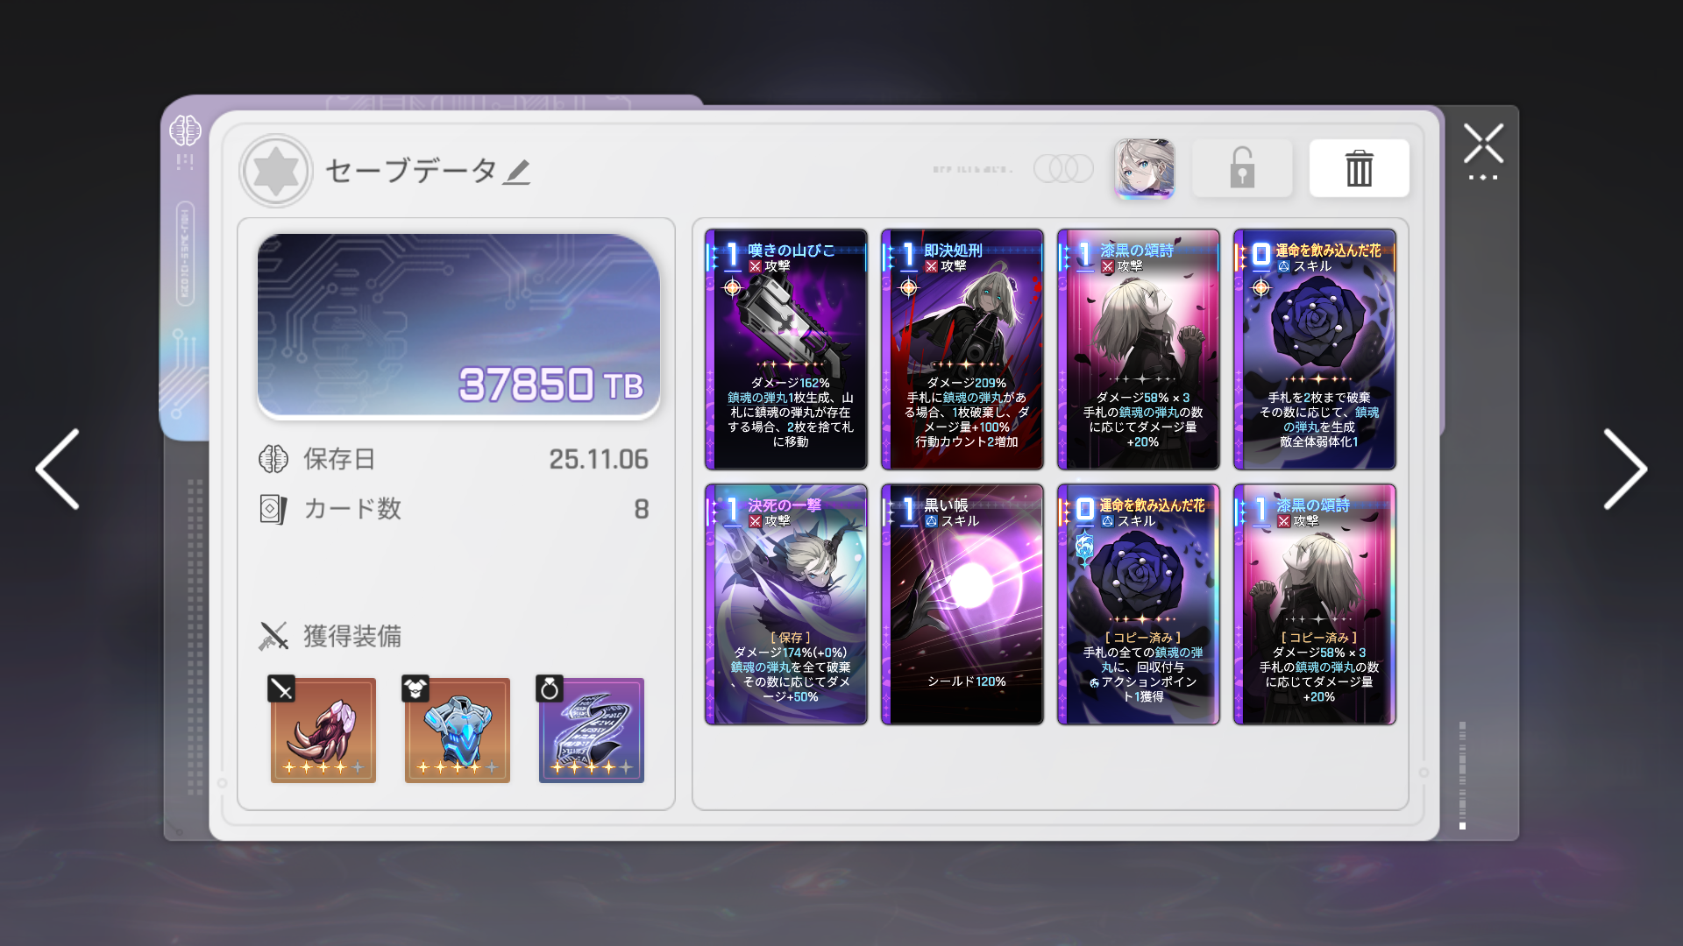Click the star hexagram emblem icon
This screenshot has width=1683, height=946.
click(x=276, y=170)
